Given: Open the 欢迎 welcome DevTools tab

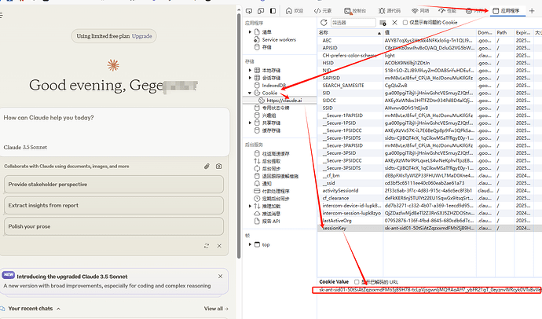Looking at the screenshot, I should 295,11.
